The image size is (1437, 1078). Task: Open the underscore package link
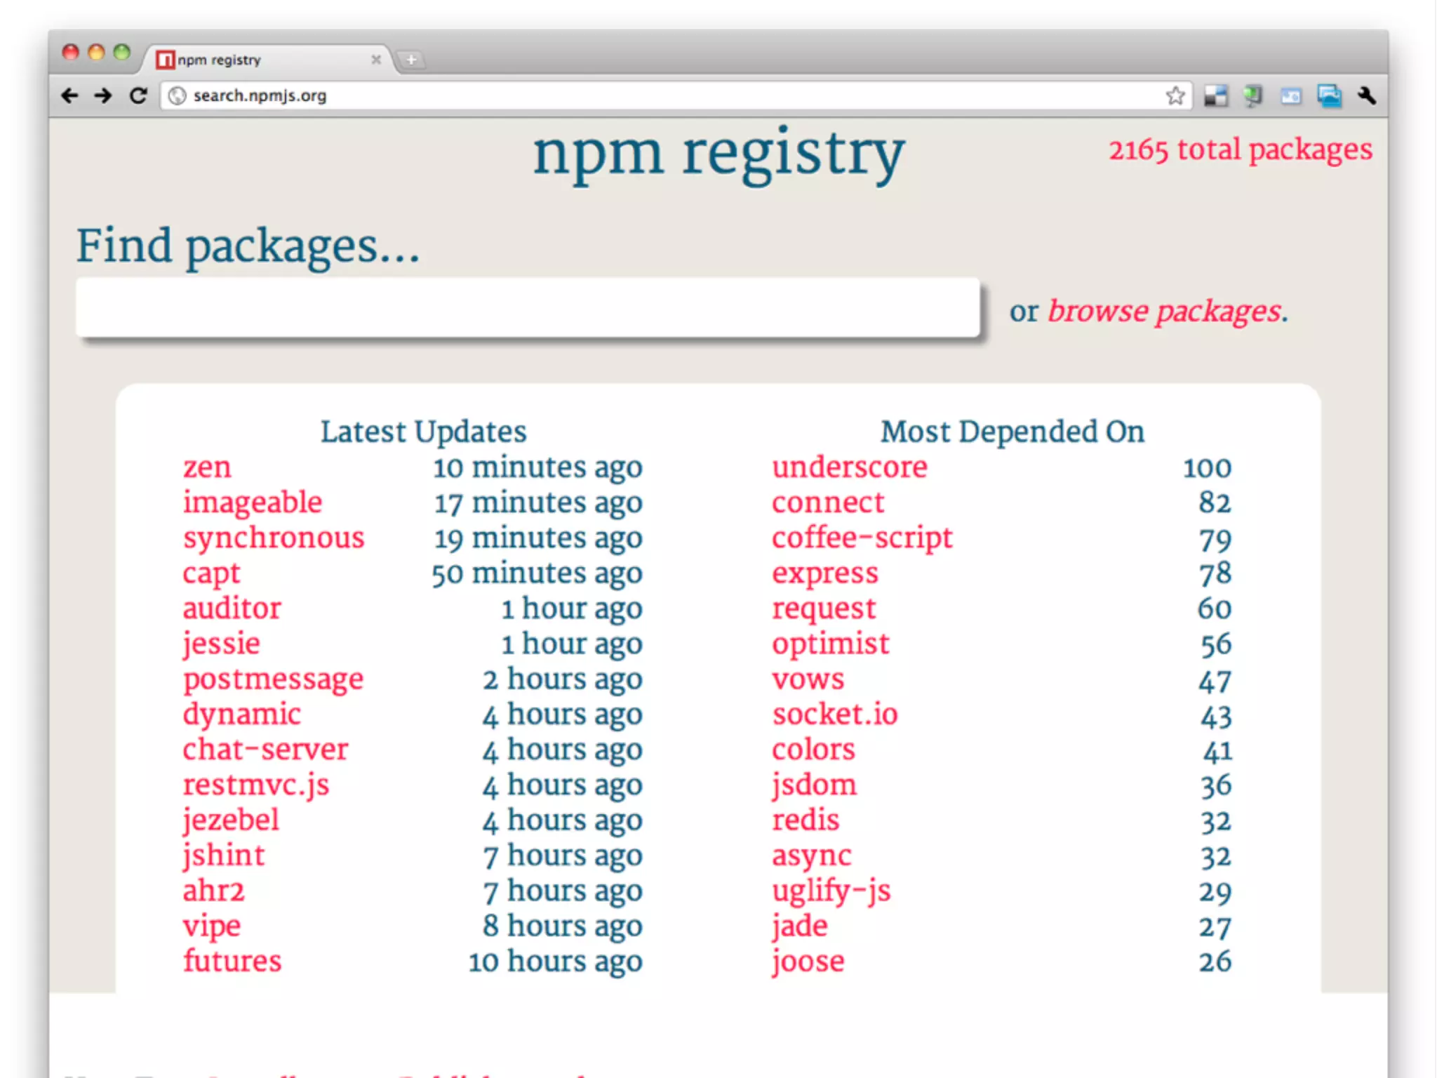tap(849, 467)
